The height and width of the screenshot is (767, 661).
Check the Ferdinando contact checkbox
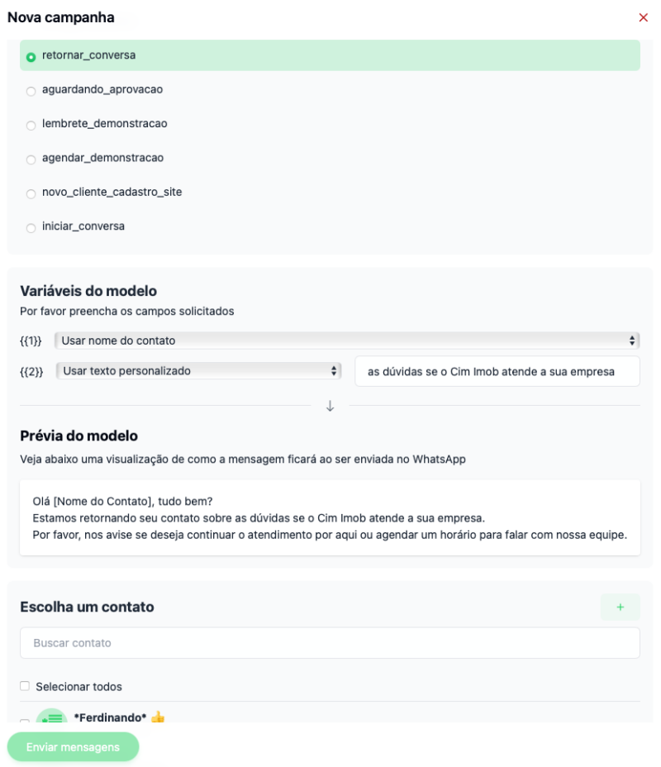pyautogui.click(x=25, y=721)
